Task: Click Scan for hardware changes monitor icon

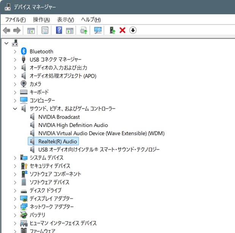Action: [x=98, y=30]
